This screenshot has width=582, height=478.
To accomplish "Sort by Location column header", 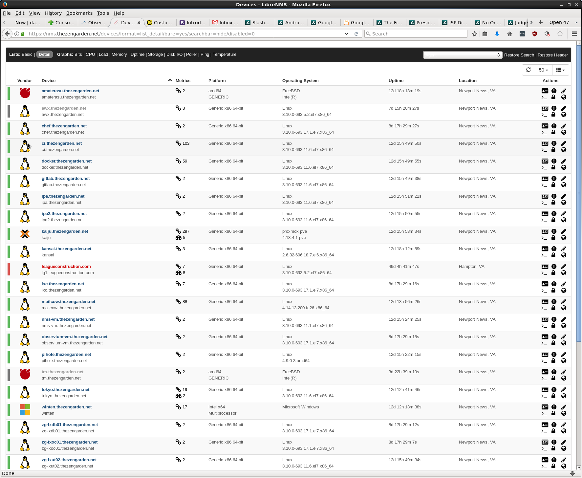I will click(467, 80).
